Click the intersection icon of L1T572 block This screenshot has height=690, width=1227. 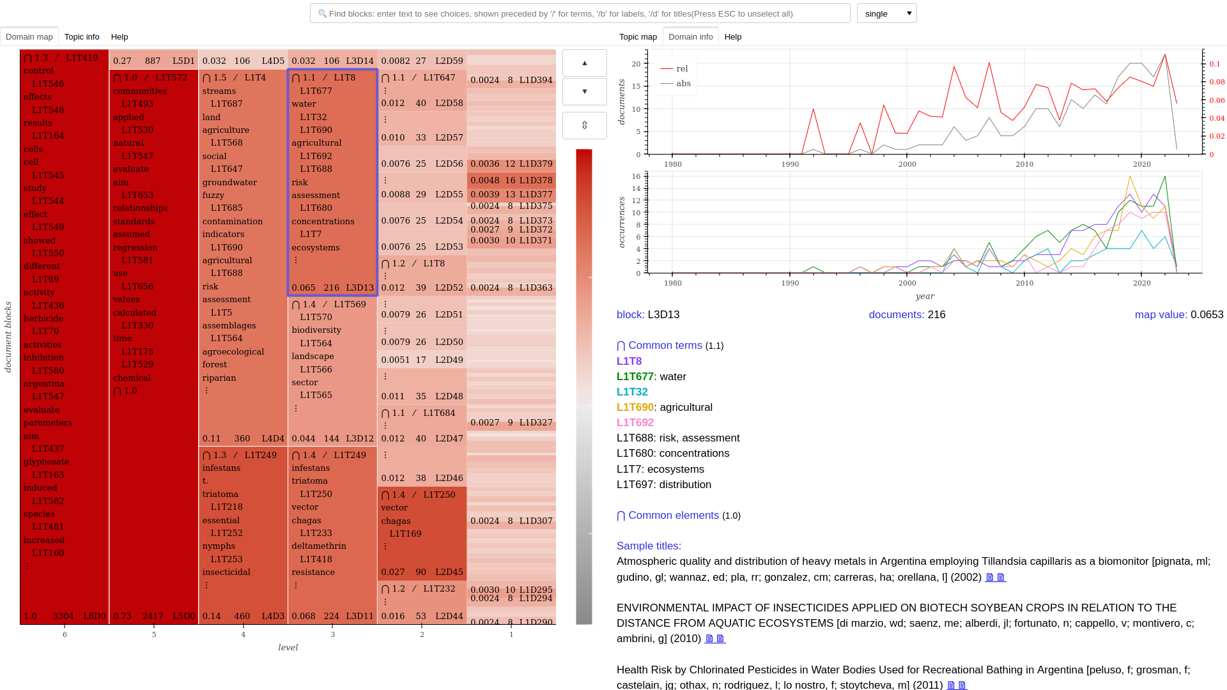point(117,78)
